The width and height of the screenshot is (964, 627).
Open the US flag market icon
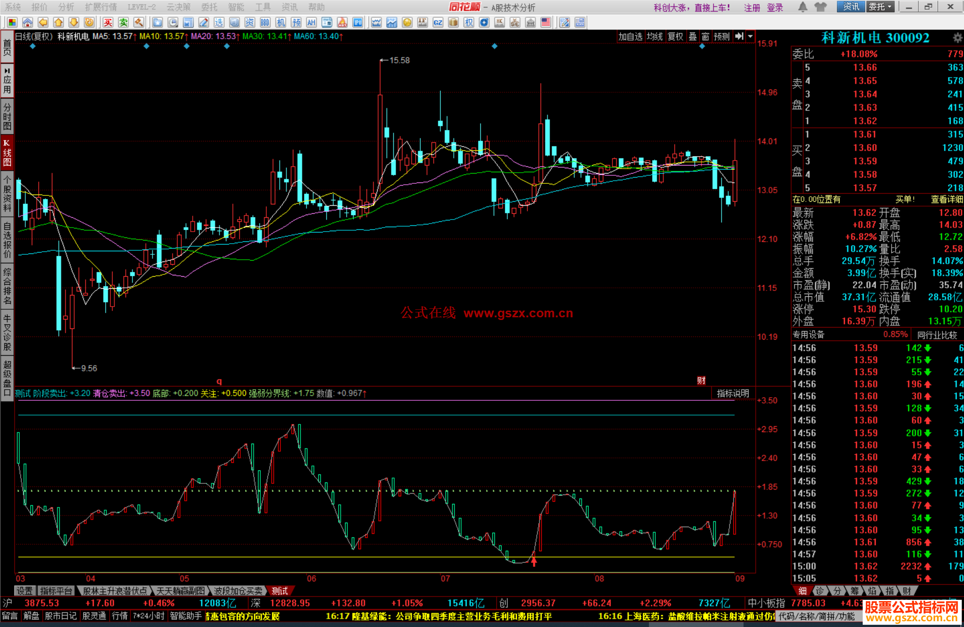[545, 22]
